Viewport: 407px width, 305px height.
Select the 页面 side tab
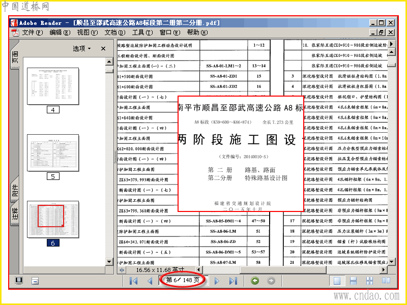click(15, 57)
